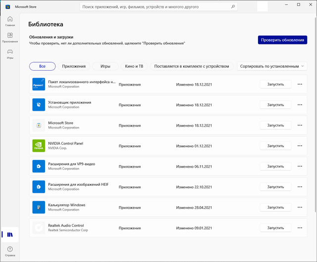Click the Изменено 22.10.2021 date text
This screenshot has width=317, height=262.
(x=194, y=187)
